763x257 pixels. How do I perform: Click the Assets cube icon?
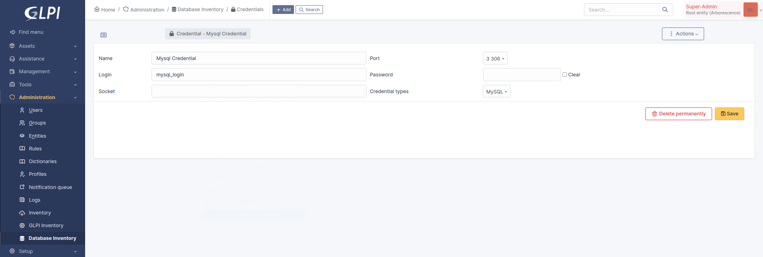(x=12, y=46)
